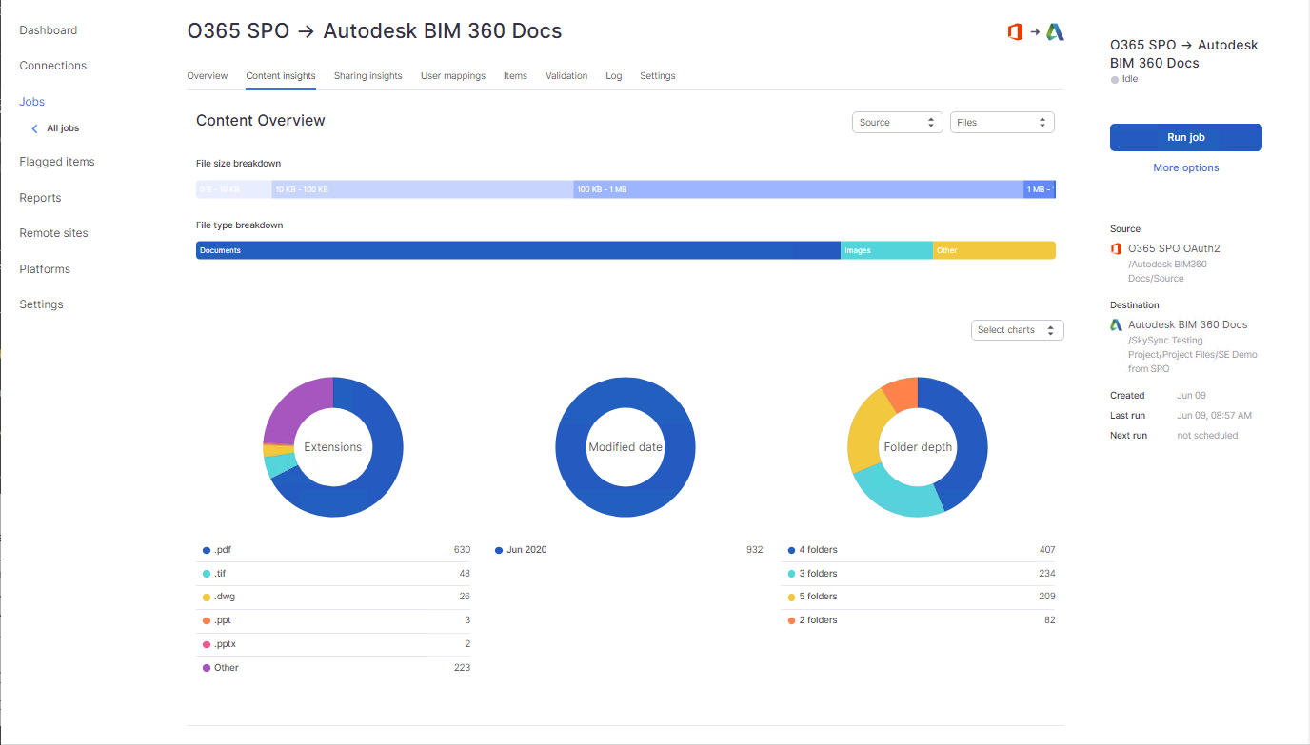Switch to the Overview tab
Screen dimensions: 1310x745
tap(208, 76)
